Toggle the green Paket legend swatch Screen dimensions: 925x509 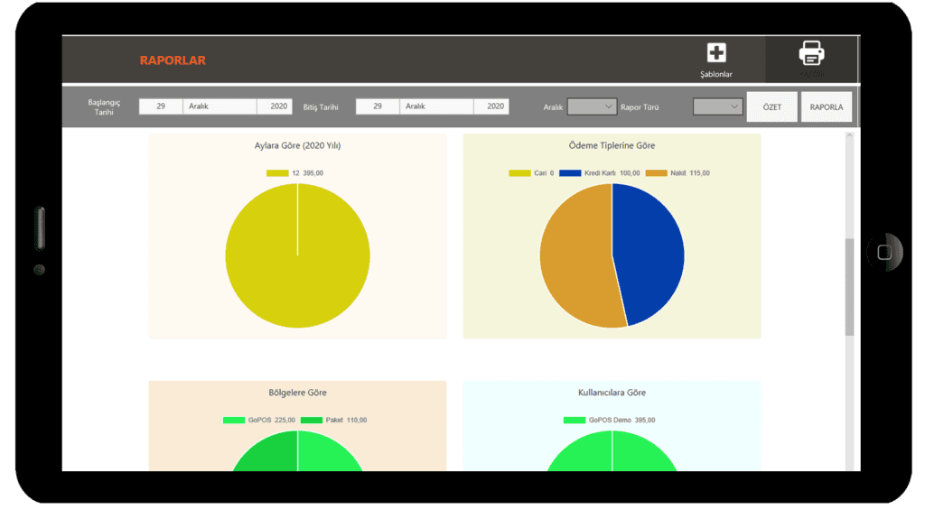[312, 420]
